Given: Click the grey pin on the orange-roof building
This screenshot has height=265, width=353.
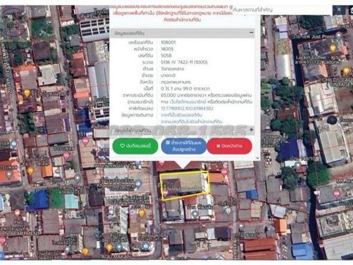Looking at the screenshot, I should pyautogui.click(x=9, y=175).
